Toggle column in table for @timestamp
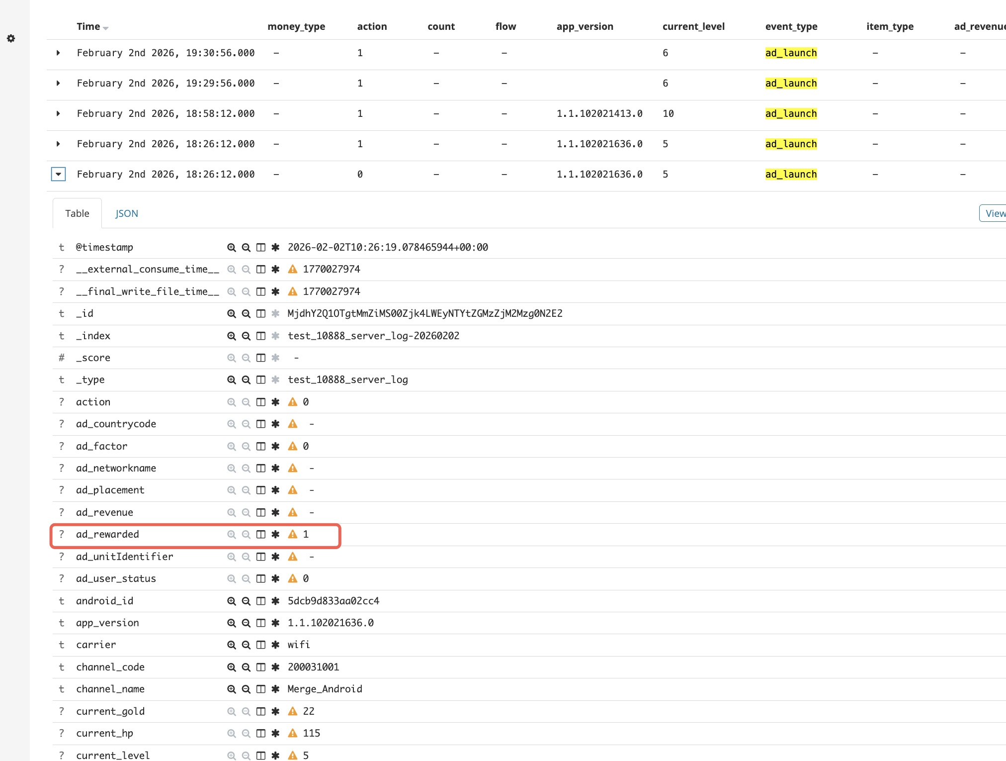This screenshot has height=761, width=1006. click(x=260, y=247)
